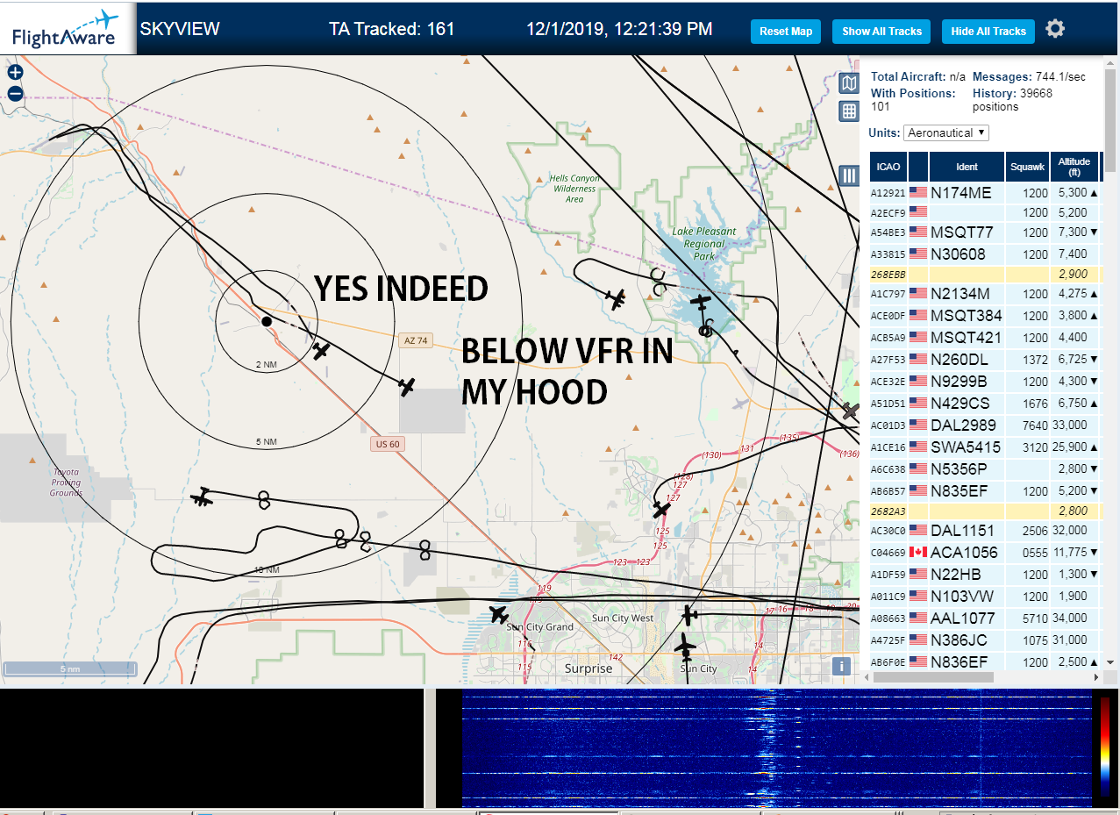Select aircraft row MSQT77

pos(984,232)
